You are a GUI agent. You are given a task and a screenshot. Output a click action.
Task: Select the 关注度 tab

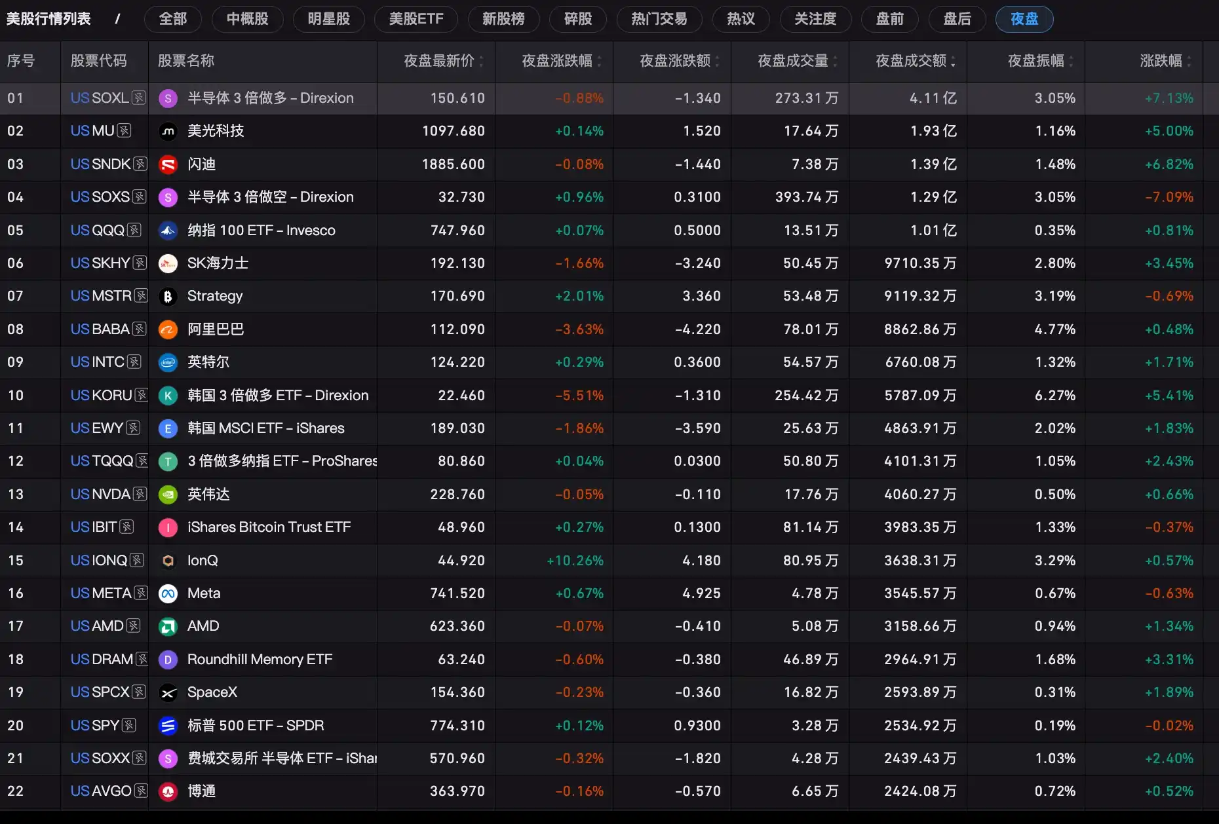tap(815, 19)
